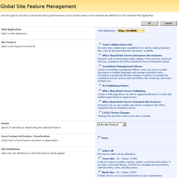Image resolution: width=179 pixels, height=178 pixels.
Task: Click 'A blank site for you to customize' description
Action: tap(130, 176)
